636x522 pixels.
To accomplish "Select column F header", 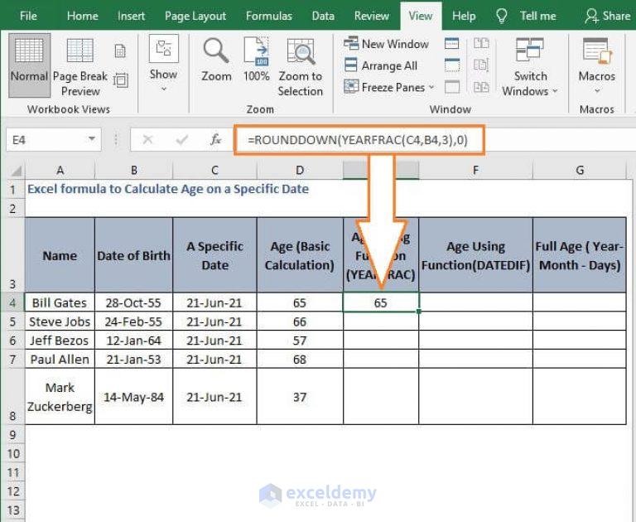I will [x=475, y=171].
